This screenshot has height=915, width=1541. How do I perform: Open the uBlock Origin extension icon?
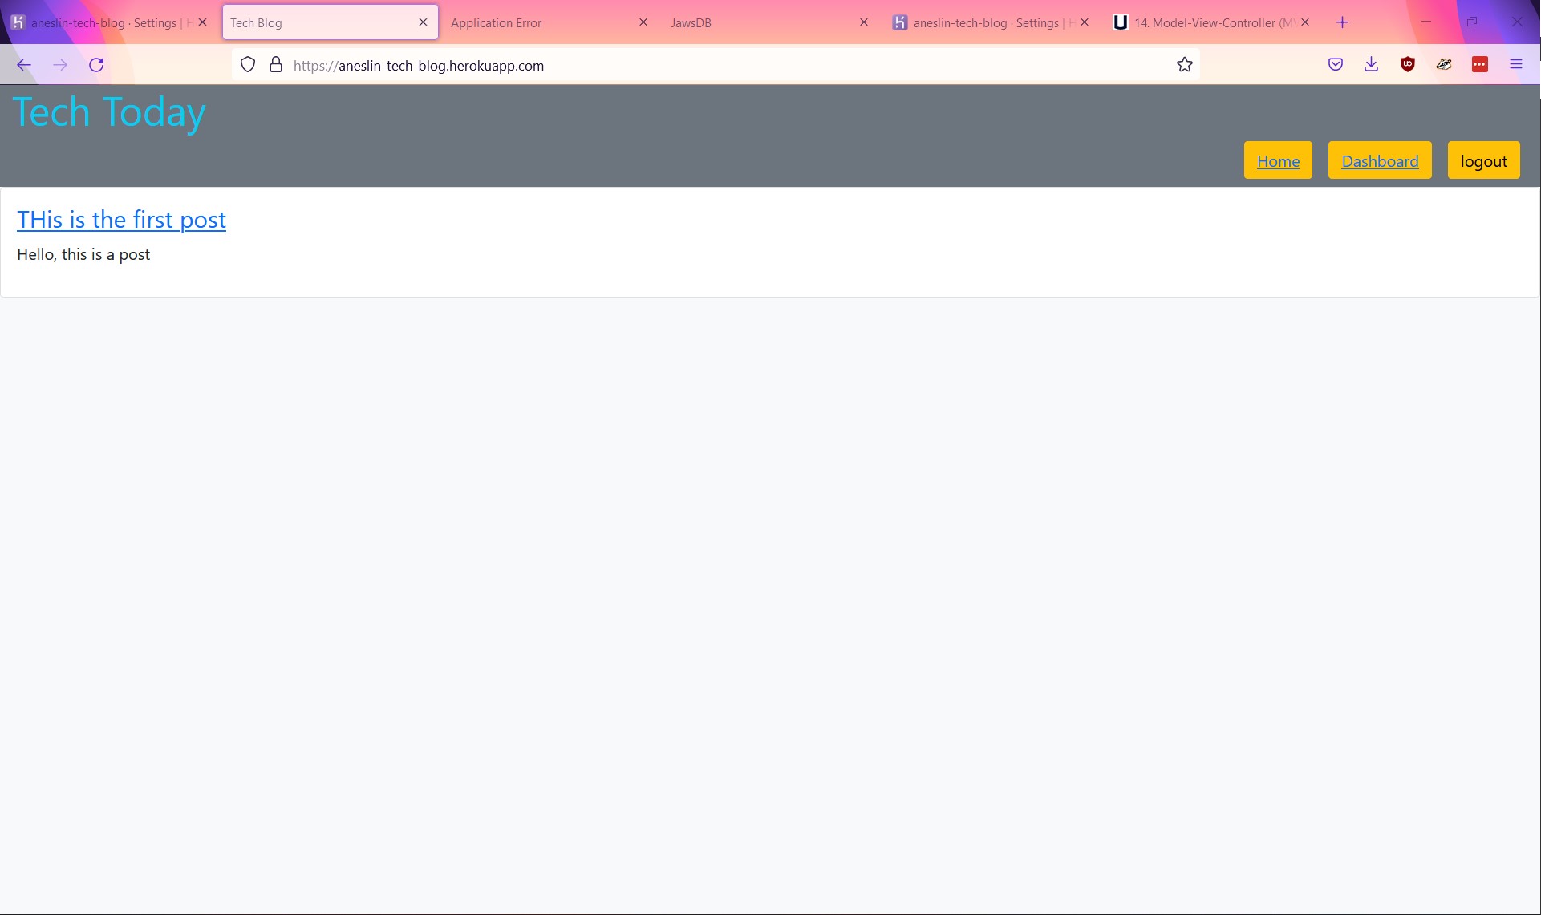[x=1407, y=65]
